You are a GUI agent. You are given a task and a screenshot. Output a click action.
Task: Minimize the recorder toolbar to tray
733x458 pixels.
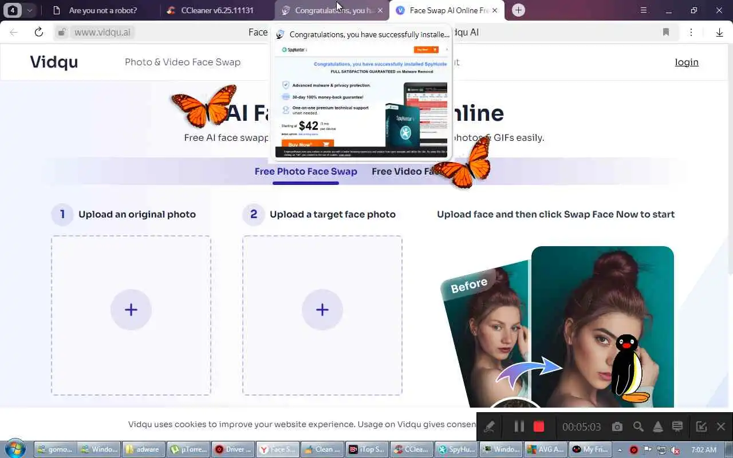[702, 427]
